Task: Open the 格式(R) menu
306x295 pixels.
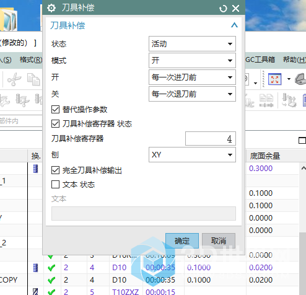Action: (x=31, y=59)
